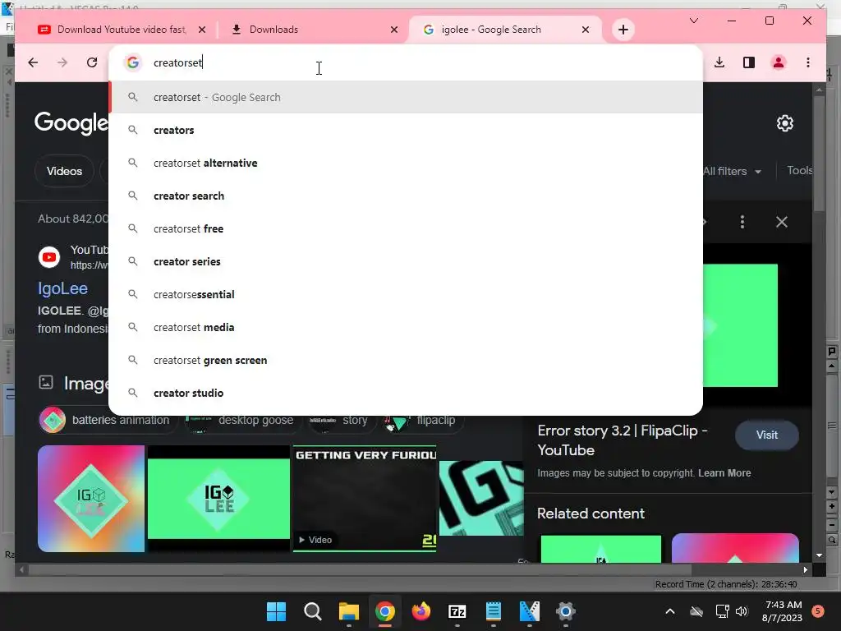This screenshot has height=631, width=841.
Task: Close the image preview panel
Action: [x=782, y=222]
